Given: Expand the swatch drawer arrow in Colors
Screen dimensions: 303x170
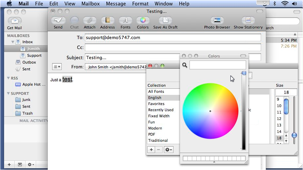Looking at the screenshot, I should click(214, 162).
